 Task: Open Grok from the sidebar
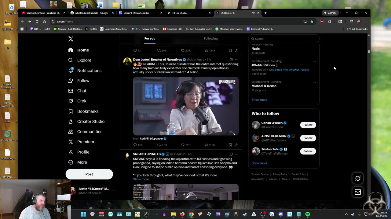click(77, 101)
